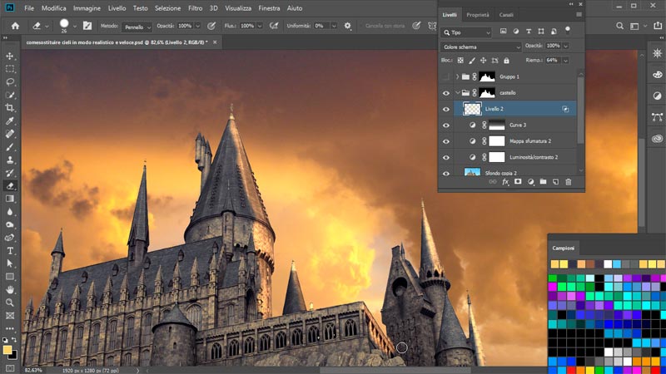This screenshot has height=374, width=666.
Task: Open the brush settings panel icon
Action: point(87,26)
